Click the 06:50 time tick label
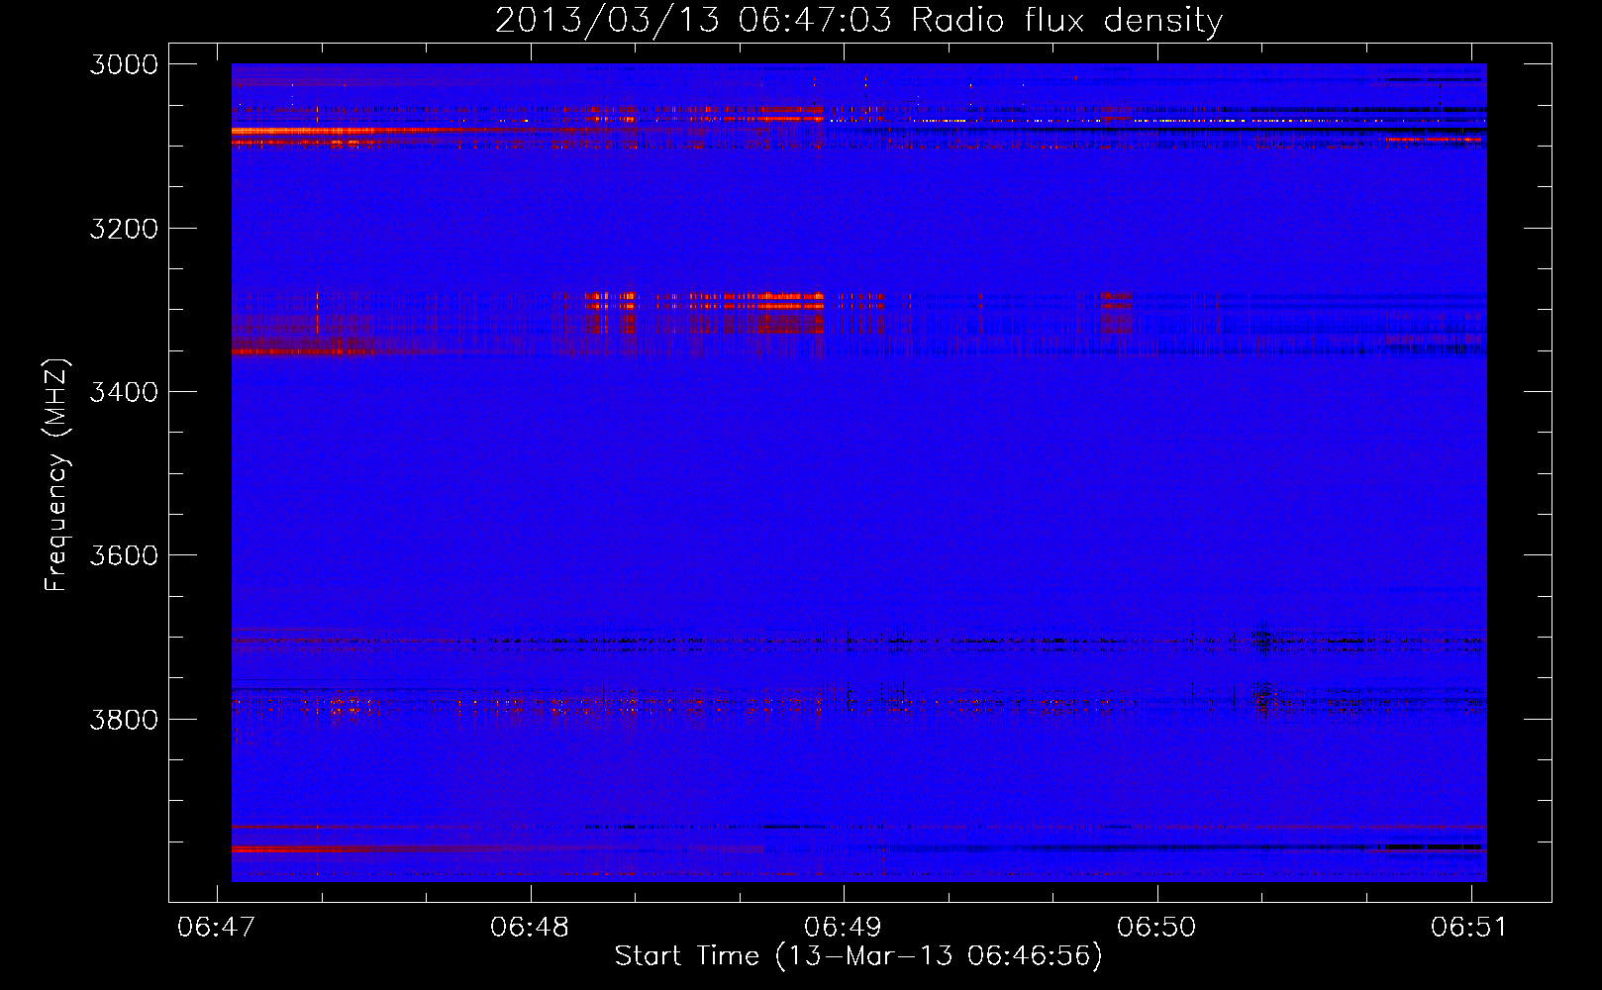Image resolution: width=1602 pixels, height=990 pixels. click(x=1156, y=927)
